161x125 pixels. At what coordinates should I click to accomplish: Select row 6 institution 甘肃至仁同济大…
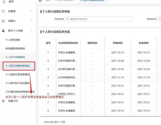click(x=68, y=94)
